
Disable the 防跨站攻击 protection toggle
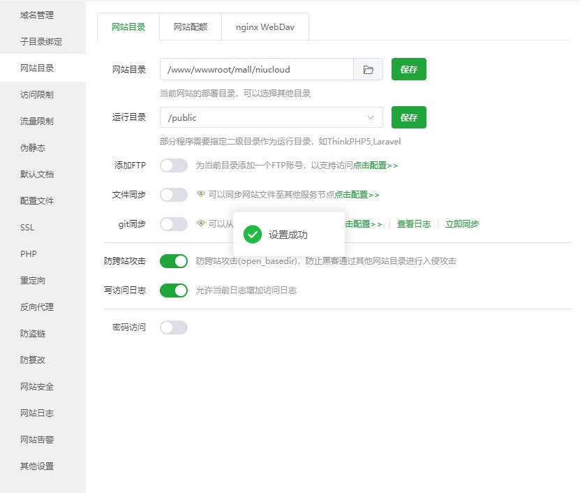[174, 260]
